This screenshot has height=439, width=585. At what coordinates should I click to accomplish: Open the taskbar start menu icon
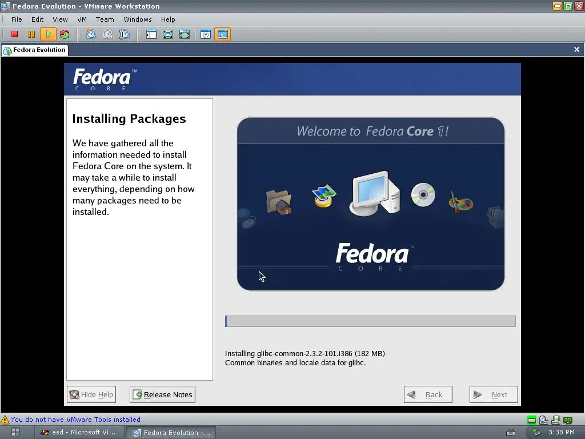15,432
